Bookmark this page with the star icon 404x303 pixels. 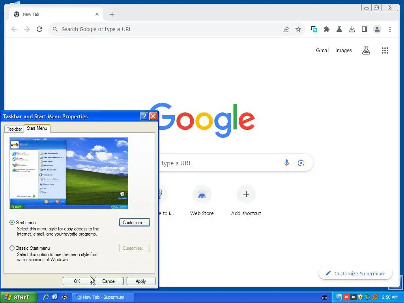coord(298,29)
